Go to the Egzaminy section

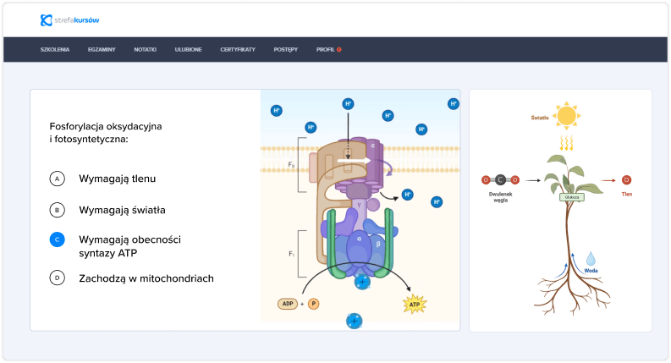pyautogui.click(x=102, y=50)
